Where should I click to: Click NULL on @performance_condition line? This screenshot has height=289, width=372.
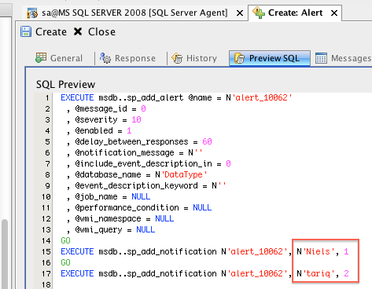point(202,207)
